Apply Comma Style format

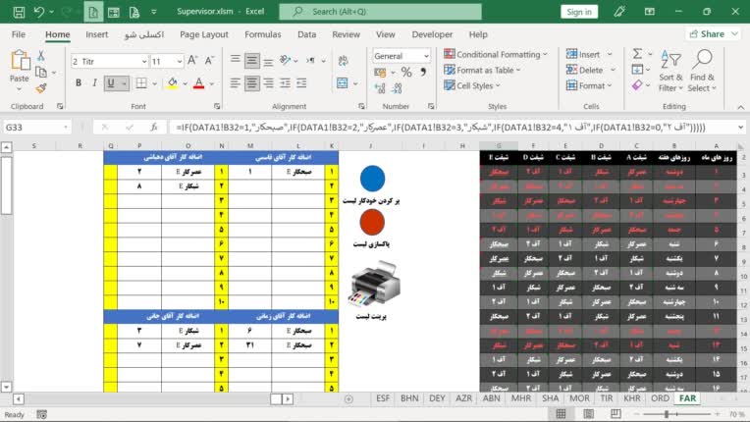pyautogui.click(x=423, y=73)
